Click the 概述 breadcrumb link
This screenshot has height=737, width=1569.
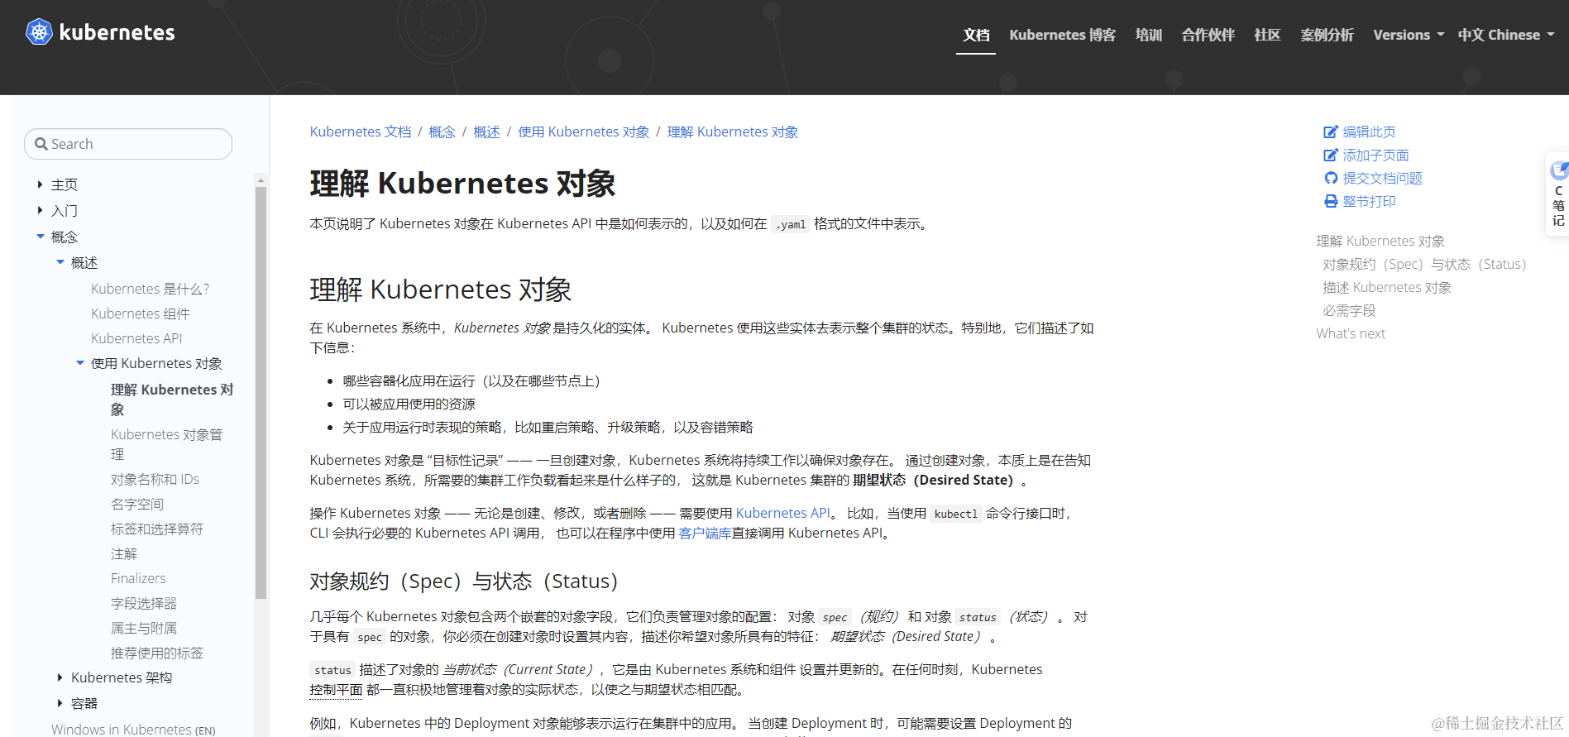click(486, 132)
